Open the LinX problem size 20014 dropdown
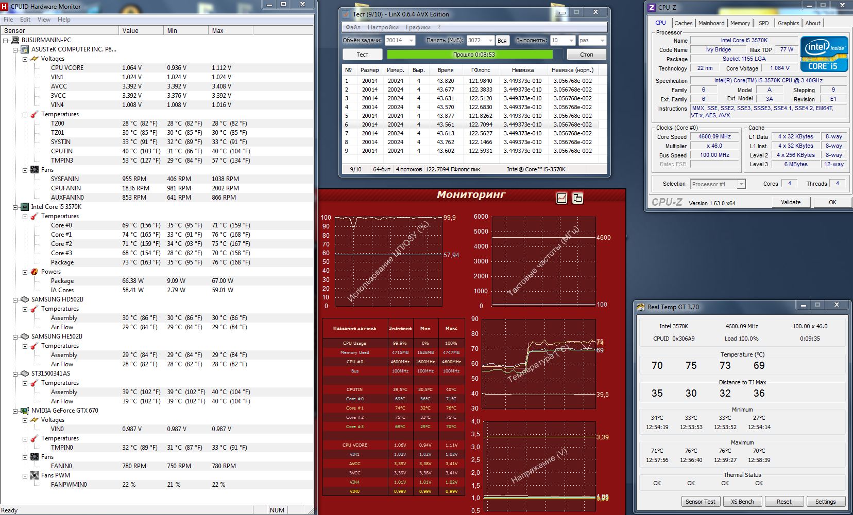The width and height of the screenshot is (853, 515). pyautogui.click(x=411, y=40)
